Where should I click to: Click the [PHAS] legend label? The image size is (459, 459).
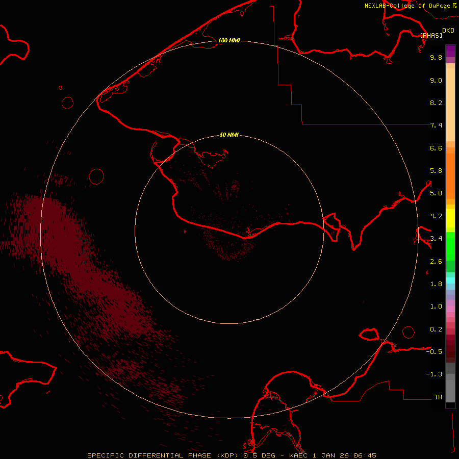(x=431, y=35)
